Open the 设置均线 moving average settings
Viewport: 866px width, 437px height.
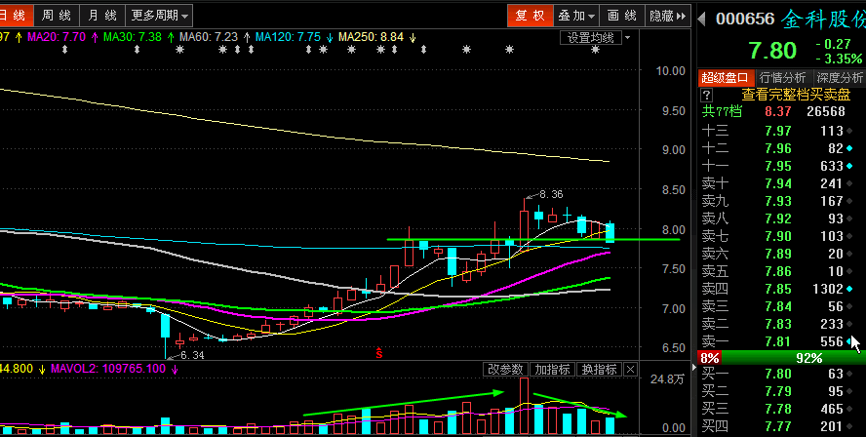coord(590,38)
